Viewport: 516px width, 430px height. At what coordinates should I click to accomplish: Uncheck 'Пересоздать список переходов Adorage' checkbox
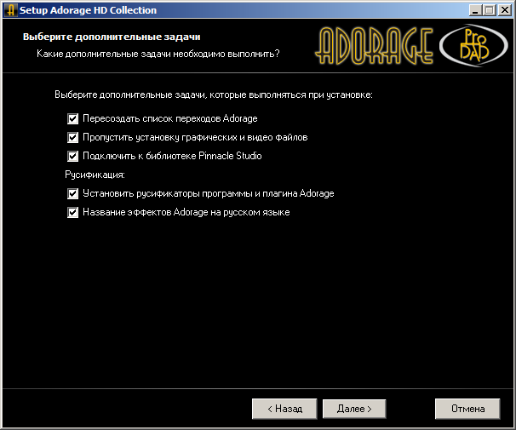point(72,118)
